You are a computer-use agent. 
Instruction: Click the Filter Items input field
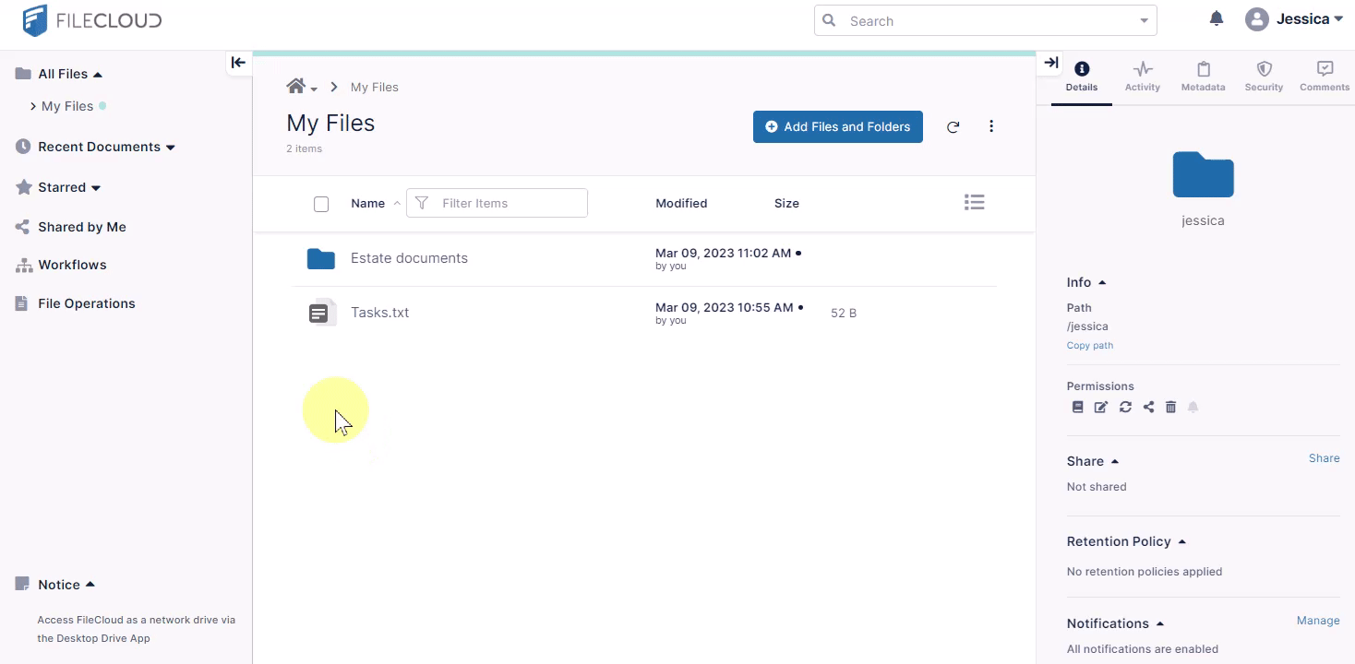coord(508,203)
